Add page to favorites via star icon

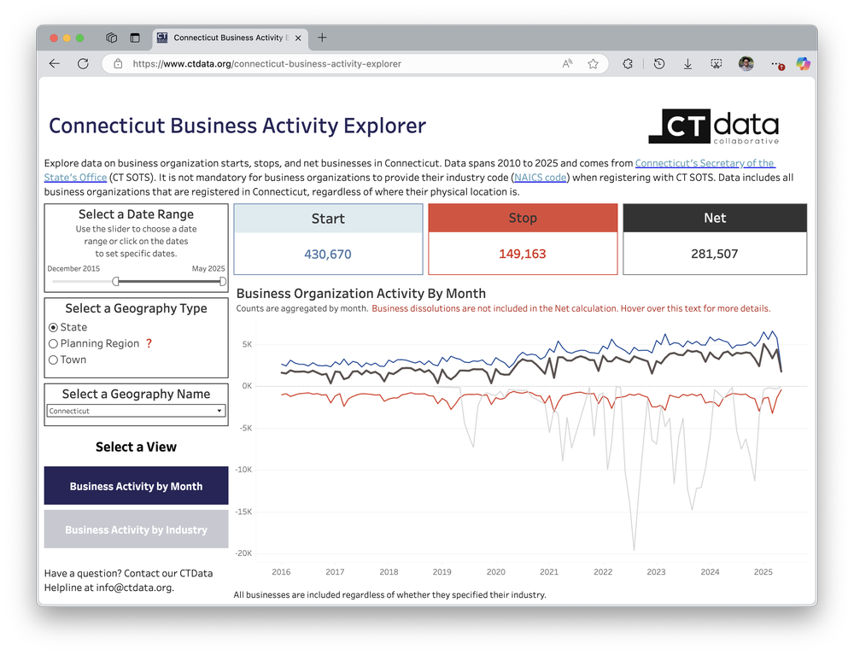click(593, 63)
